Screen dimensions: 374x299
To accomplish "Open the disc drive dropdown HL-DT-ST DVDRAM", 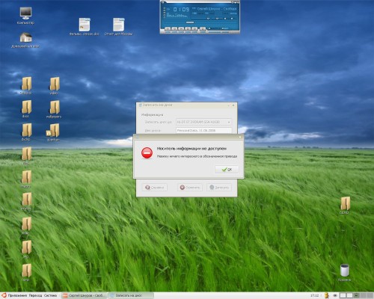I will coord(204,122).
